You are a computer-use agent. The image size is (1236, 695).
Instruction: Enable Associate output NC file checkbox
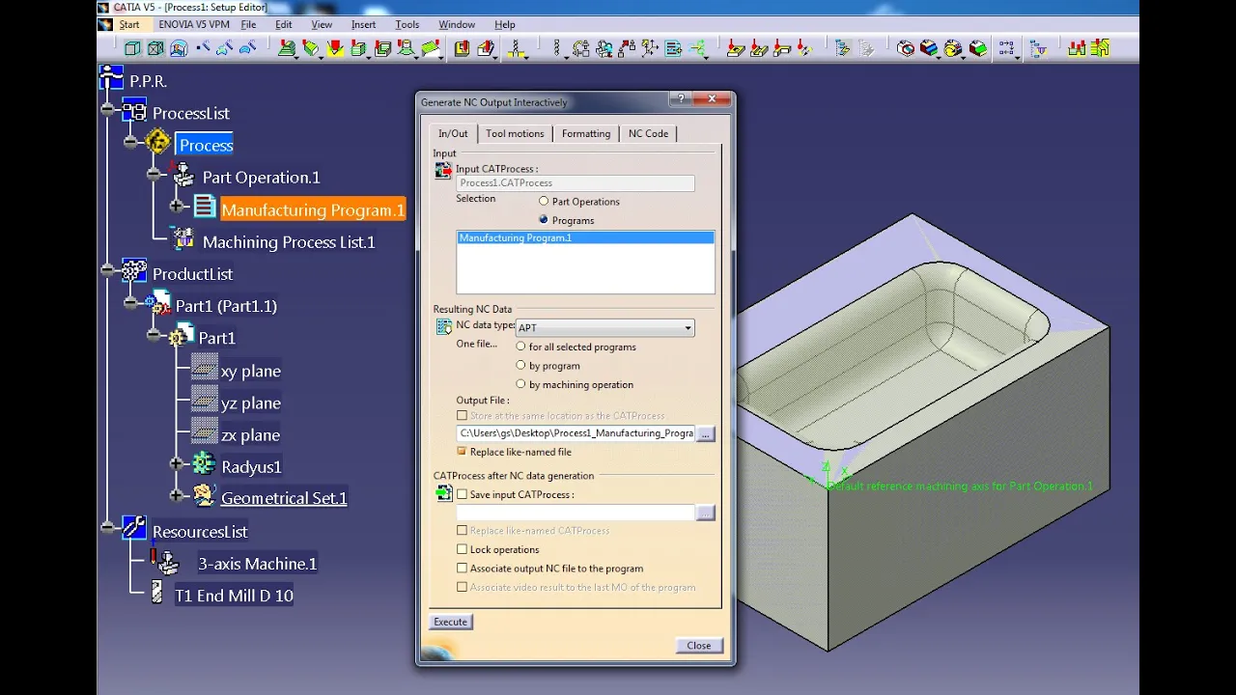tap(462, 569)
